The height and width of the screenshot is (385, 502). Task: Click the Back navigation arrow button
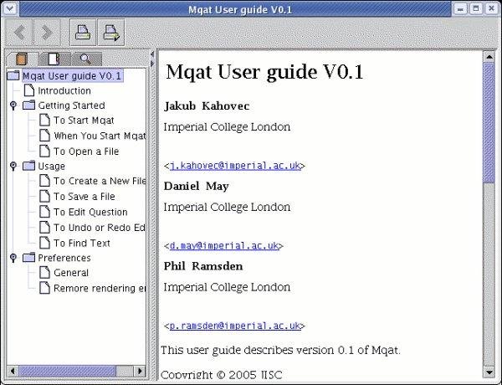point(19,33)
